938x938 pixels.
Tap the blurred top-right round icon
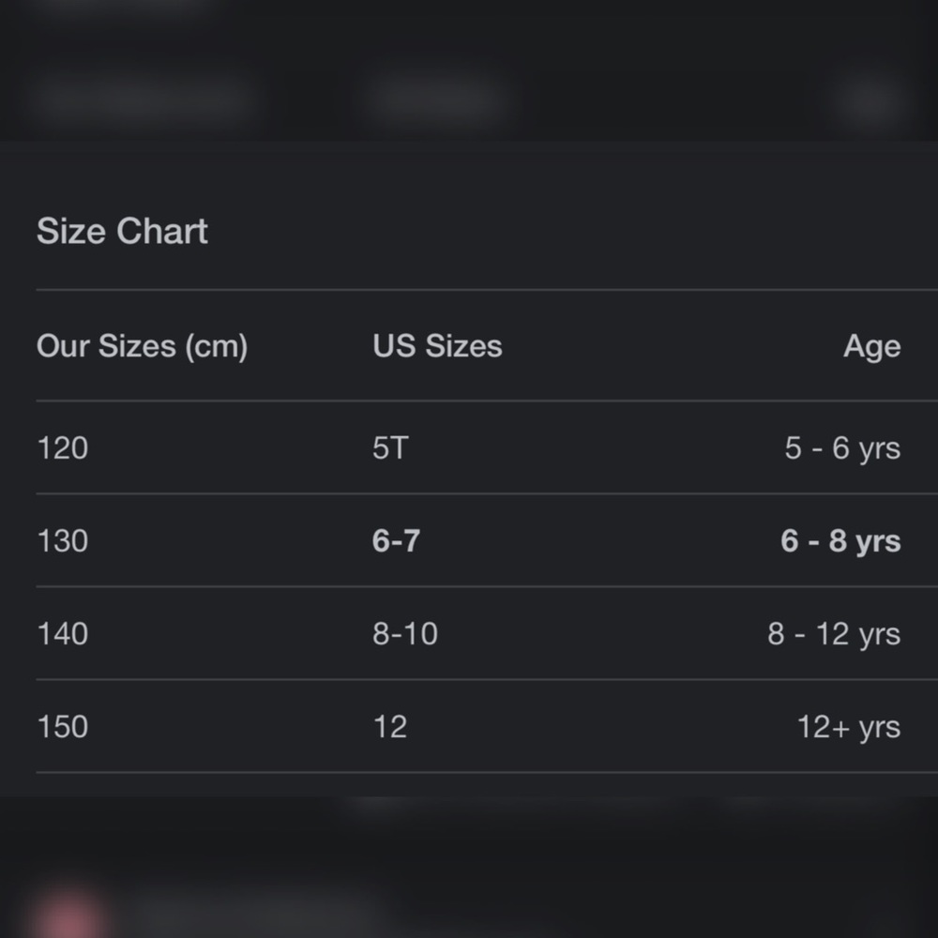[871, 100]
